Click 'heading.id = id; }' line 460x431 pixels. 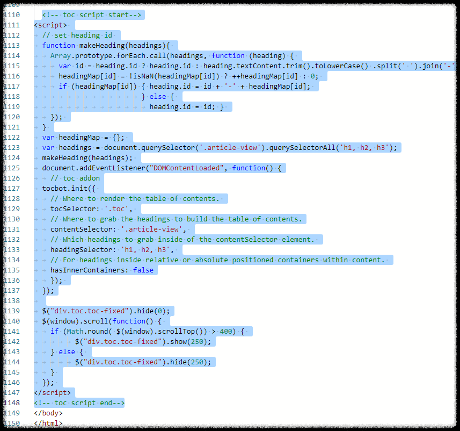click(187, 106)
